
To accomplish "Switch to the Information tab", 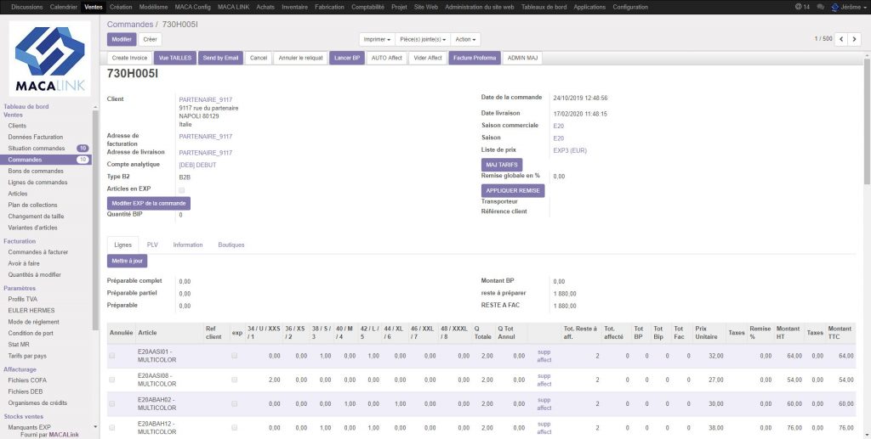I will click(x=188, y=245).
